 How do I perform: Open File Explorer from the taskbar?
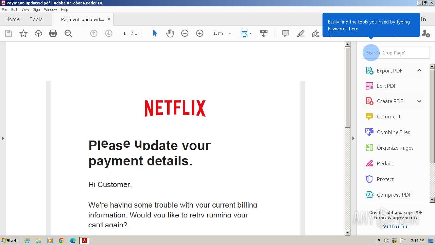[38, 241]
